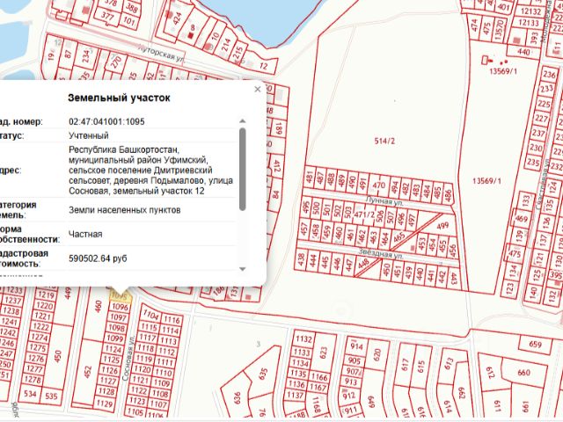Select parcel 440 in the upper right

[523, 52]
